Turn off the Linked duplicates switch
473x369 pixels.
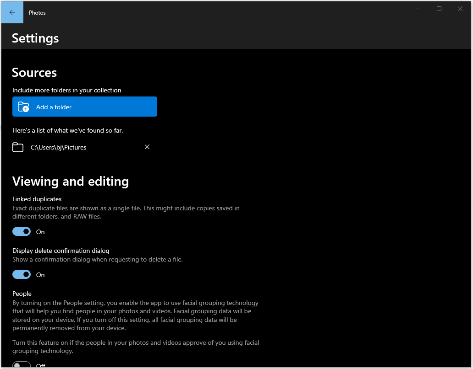point(22,232)
